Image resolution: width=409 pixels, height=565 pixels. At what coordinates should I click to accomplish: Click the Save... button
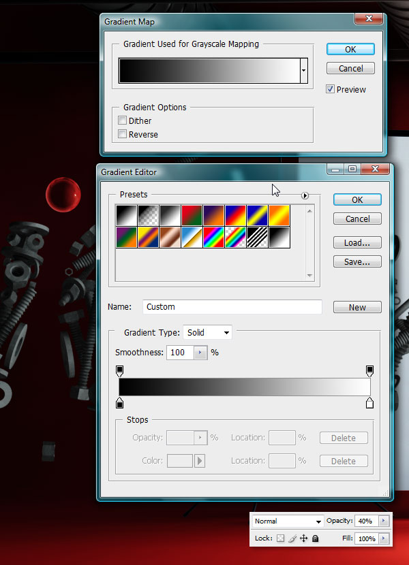click(x=357, y=261)
